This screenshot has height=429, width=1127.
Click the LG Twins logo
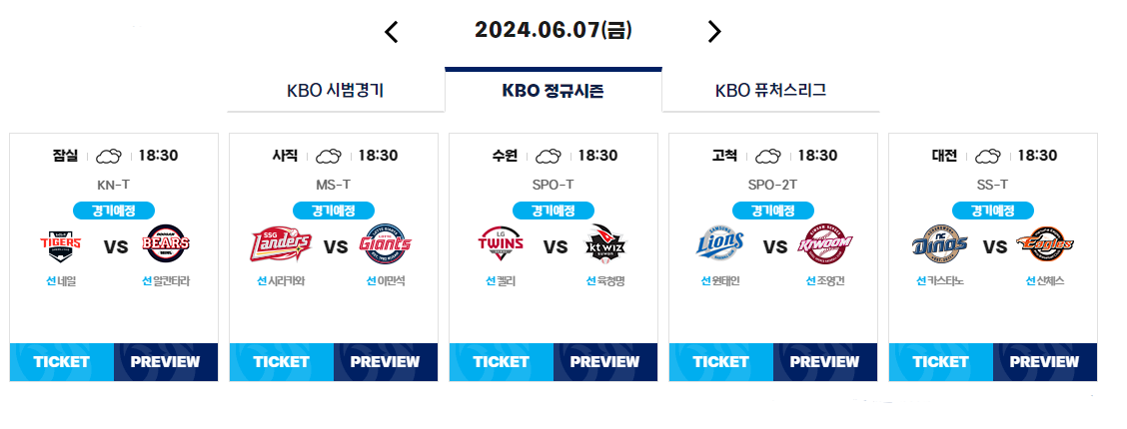(x=501, y=244)
